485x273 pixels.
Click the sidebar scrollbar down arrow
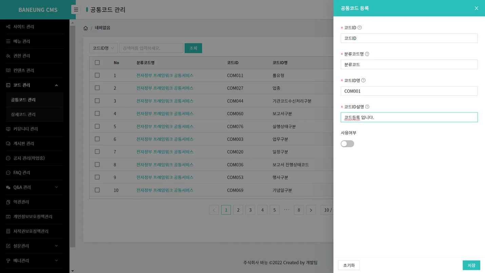click(72, 271)
